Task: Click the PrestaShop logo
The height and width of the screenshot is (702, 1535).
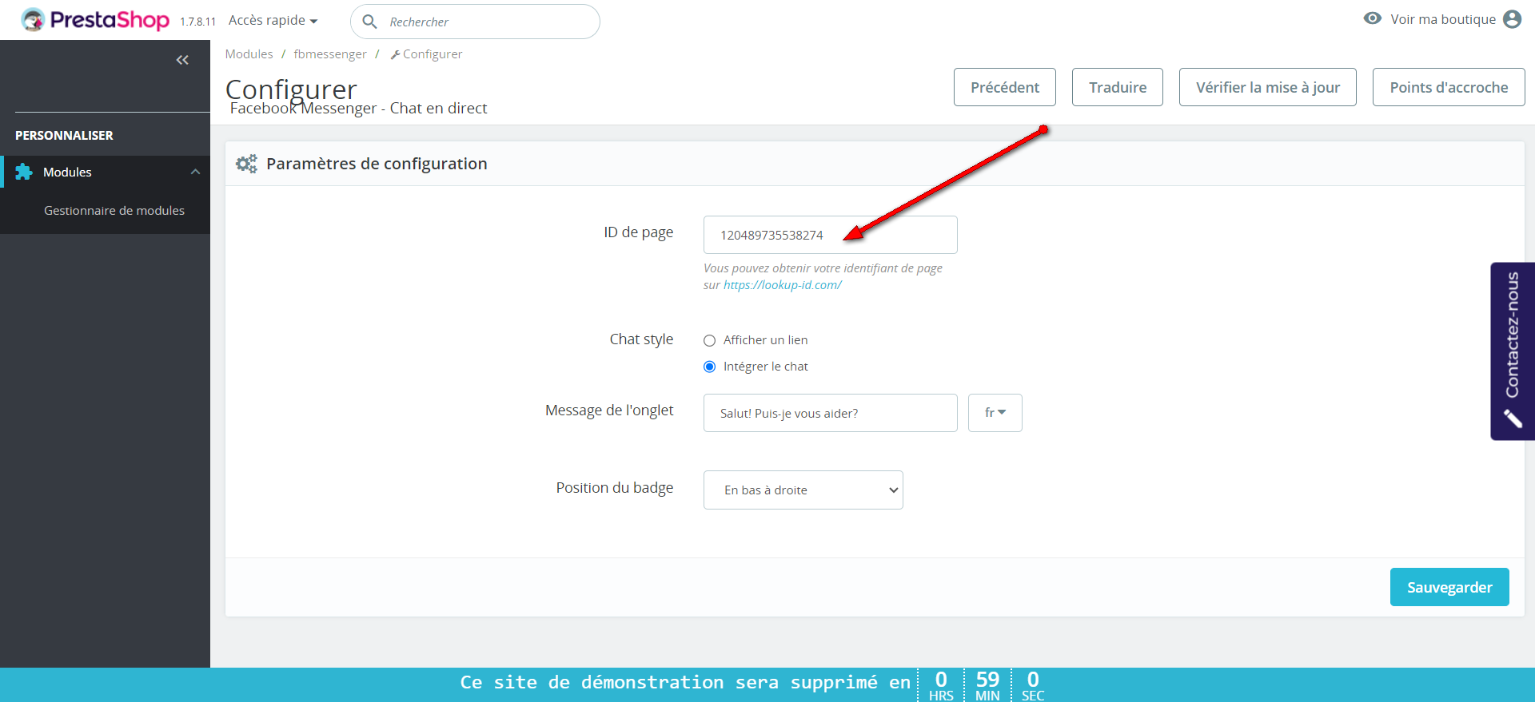Action: click(x=95, y=19)
